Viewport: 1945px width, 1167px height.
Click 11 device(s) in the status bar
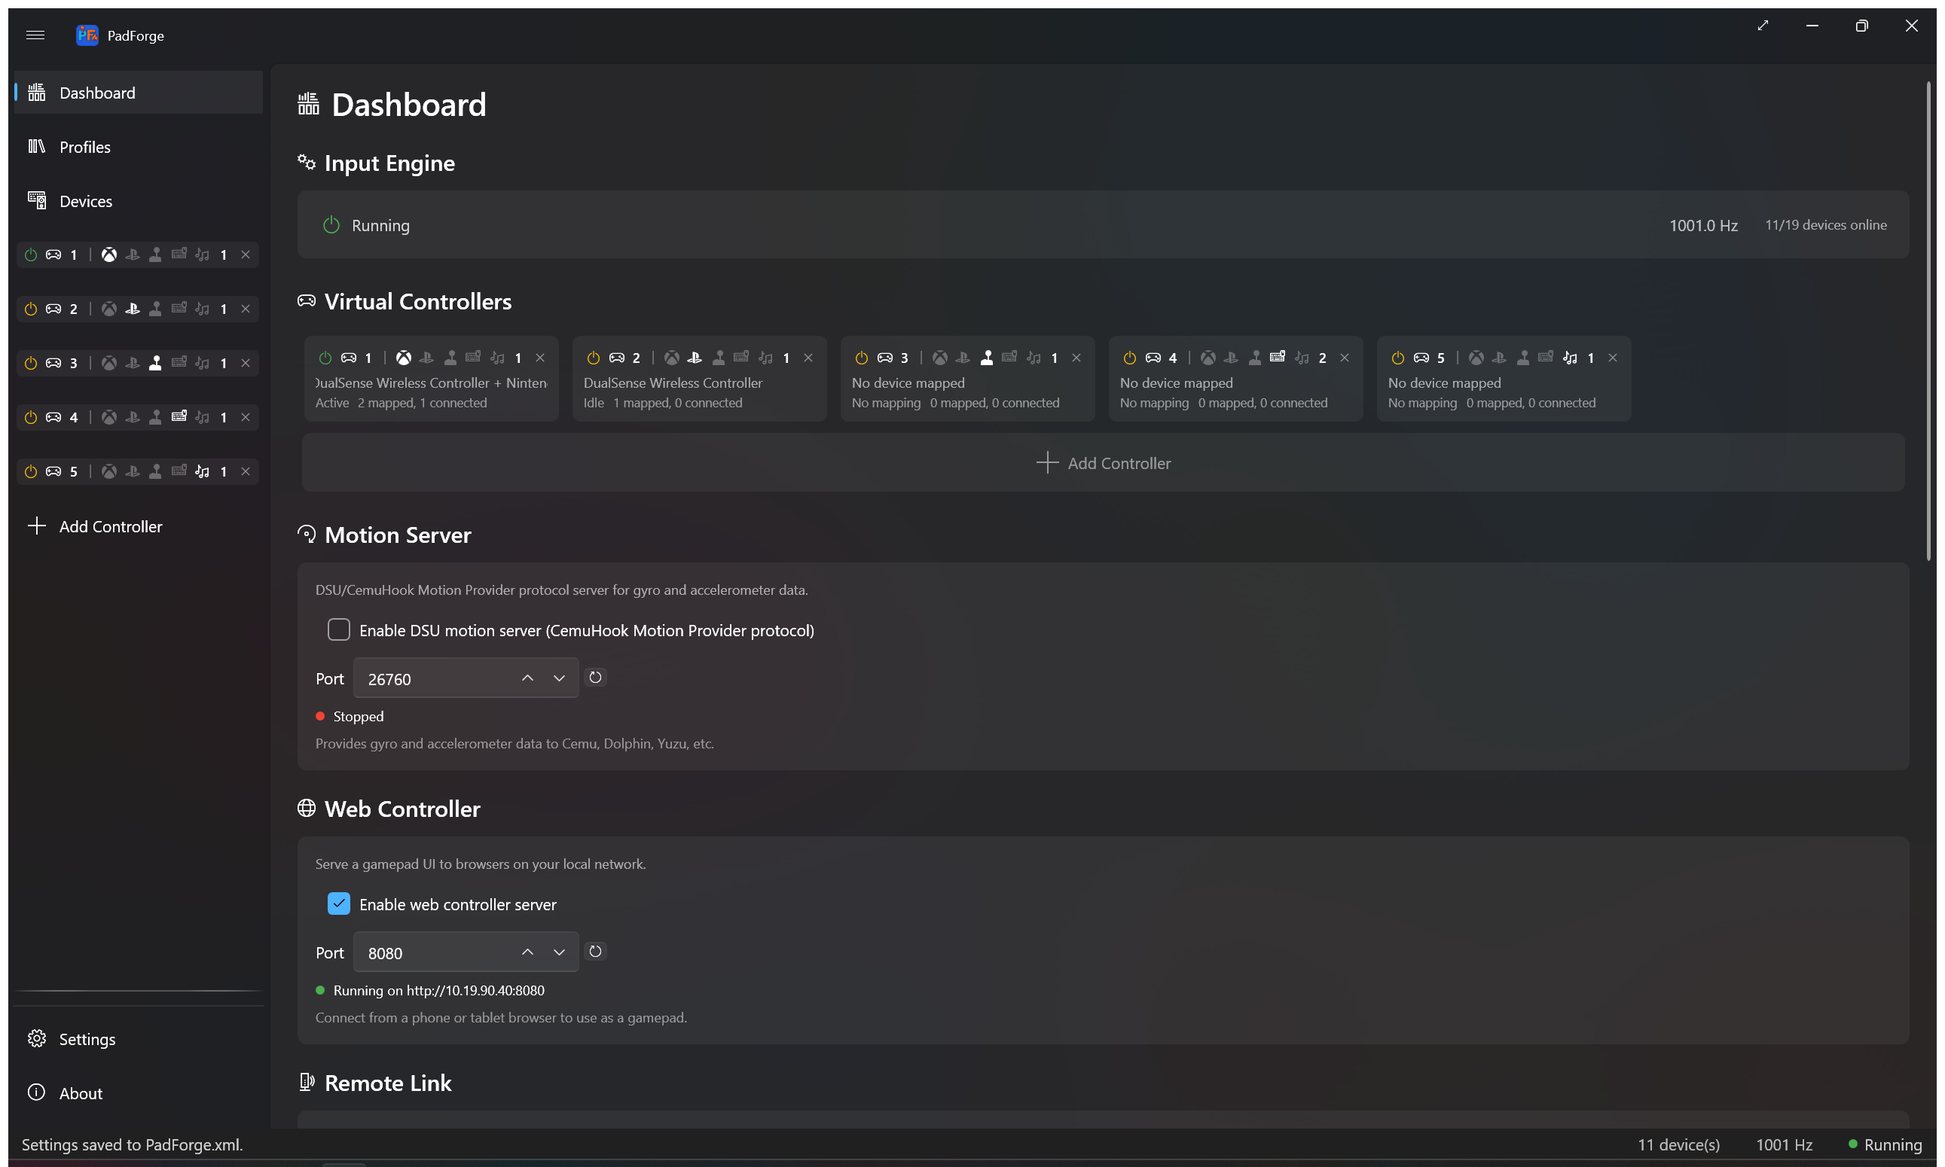pos(1678,1145)
